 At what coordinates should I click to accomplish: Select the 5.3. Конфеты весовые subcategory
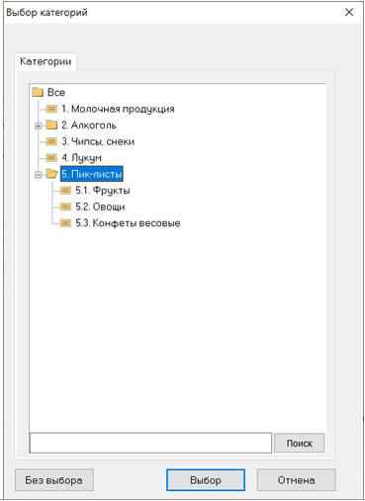(x=128, y=223)
